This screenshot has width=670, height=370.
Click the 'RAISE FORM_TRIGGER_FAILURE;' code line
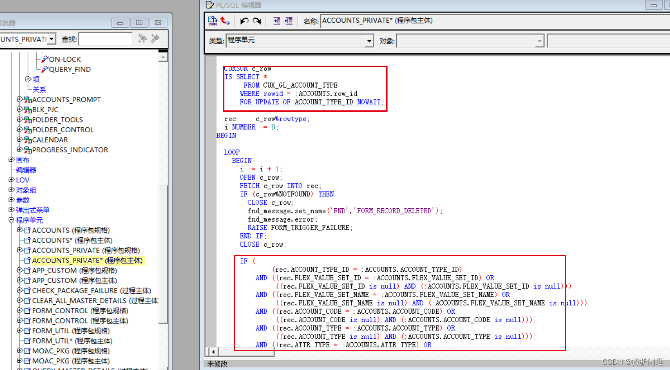[300, 227]
